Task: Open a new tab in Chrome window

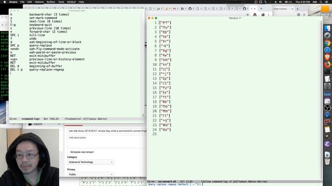Action: point(261,9)
